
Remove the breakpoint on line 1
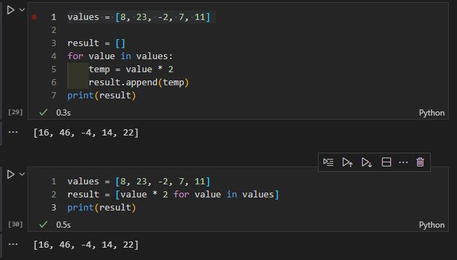click(34, 17)
